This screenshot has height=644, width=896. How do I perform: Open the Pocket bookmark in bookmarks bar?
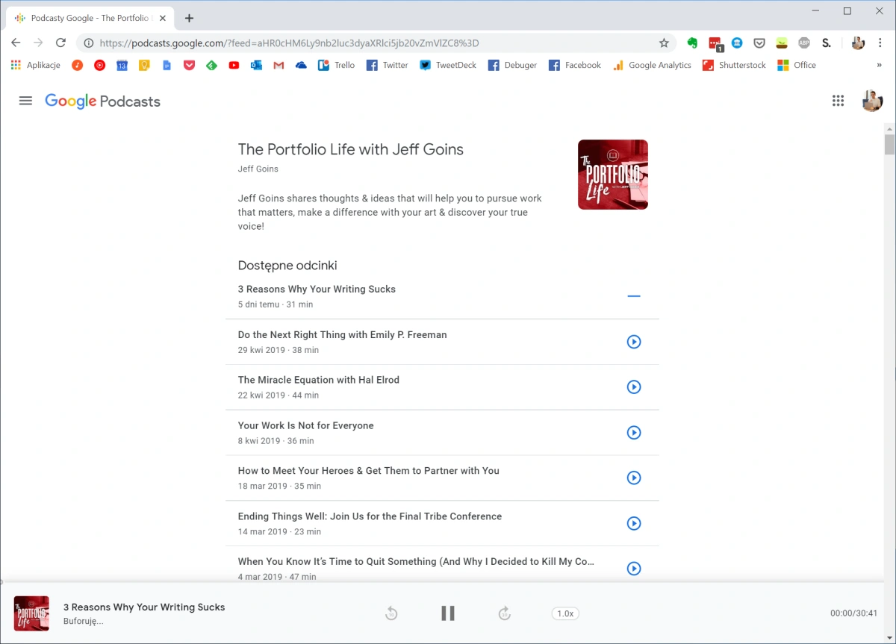(189, 66)
